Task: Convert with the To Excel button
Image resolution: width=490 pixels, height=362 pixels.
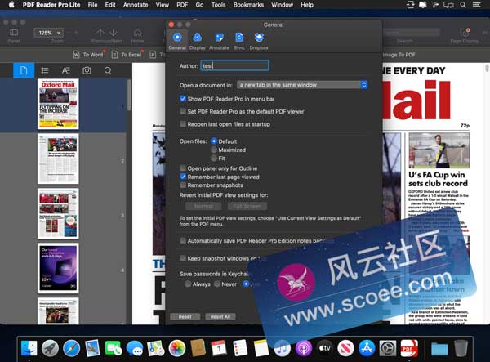Action: click(127, 55)
